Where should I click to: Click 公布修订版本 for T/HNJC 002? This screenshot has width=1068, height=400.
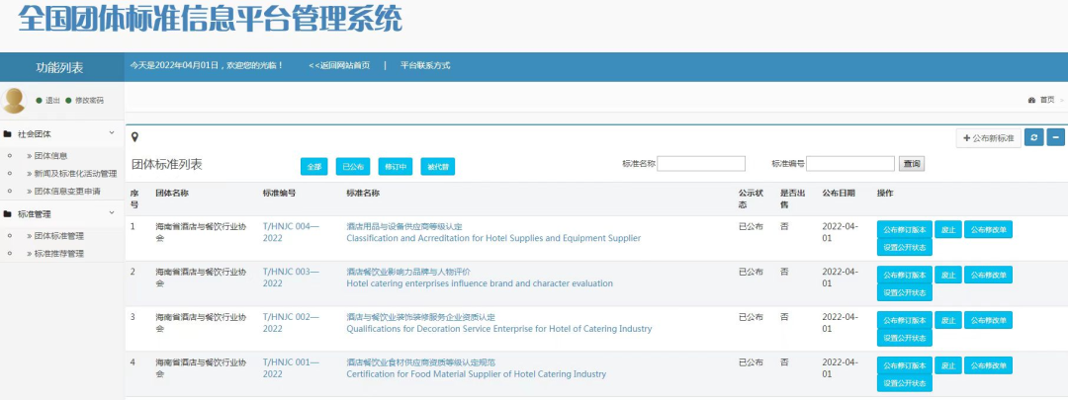(x=905, y=320)
